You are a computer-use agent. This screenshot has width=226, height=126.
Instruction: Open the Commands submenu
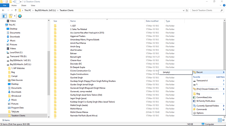tap(209, 109)
